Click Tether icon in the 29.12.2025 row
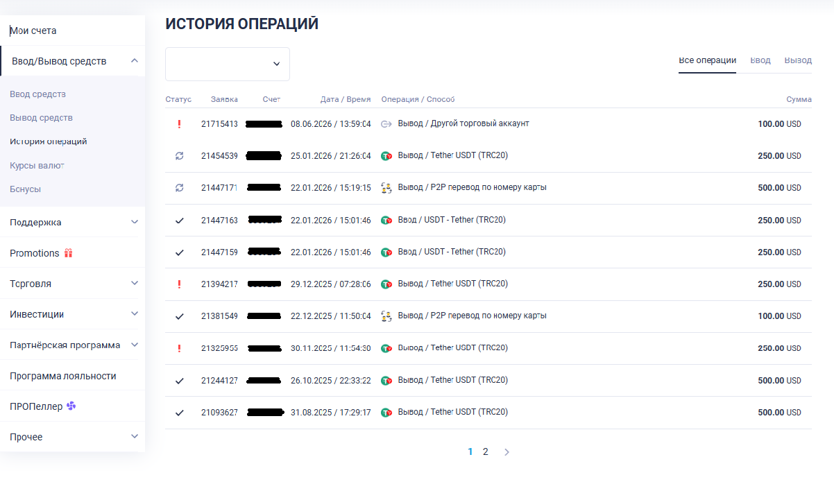This screenshot has height=491, width=834. (x=386, y=284)
